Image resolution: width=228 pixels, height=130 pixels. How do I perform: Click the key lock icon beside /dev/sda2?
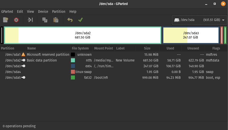(x=23, y=60)
